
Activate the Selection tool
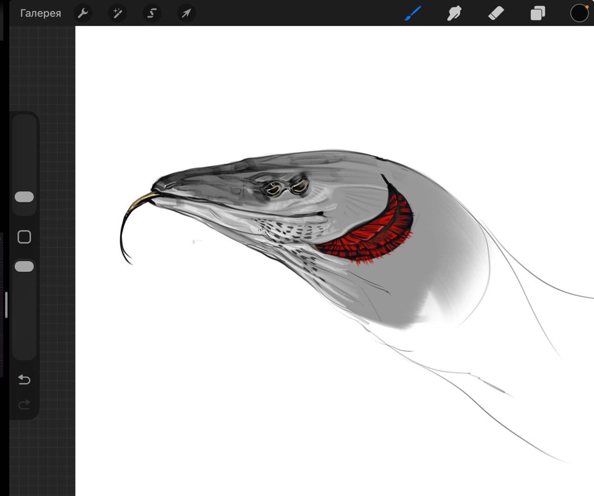(x=152, y=13)
